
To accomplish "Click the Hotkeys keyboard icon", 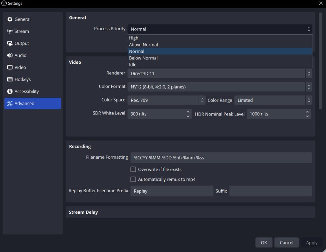I will [10, 79].
